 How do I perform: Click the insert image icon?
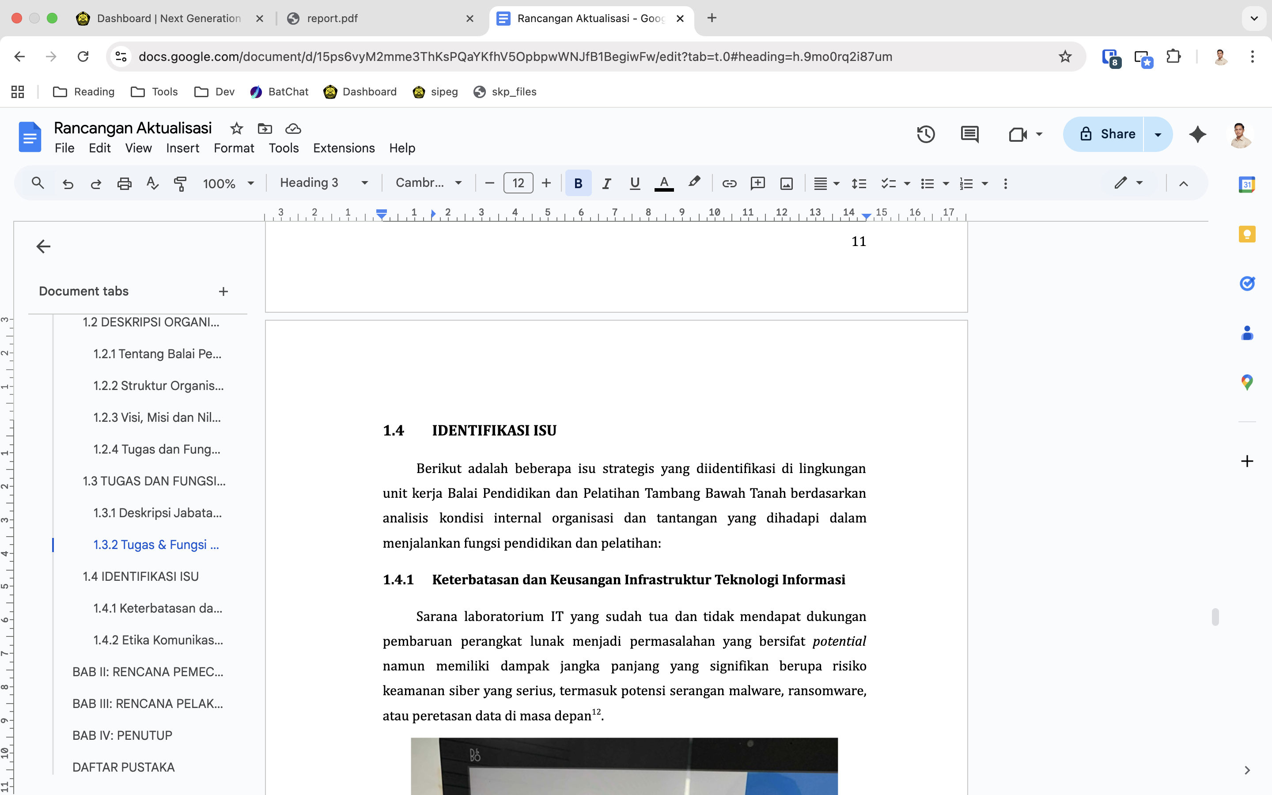786,183
